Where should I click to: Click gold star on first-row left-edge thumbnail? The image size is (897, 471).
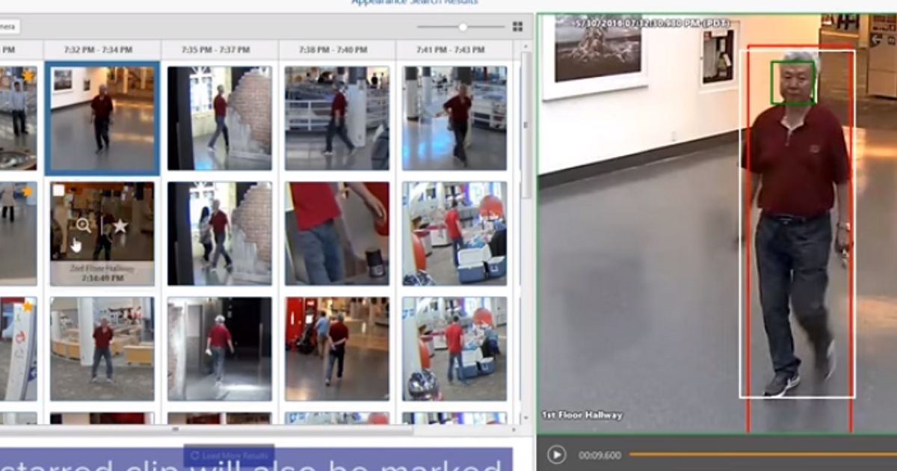tap(28, 76)
